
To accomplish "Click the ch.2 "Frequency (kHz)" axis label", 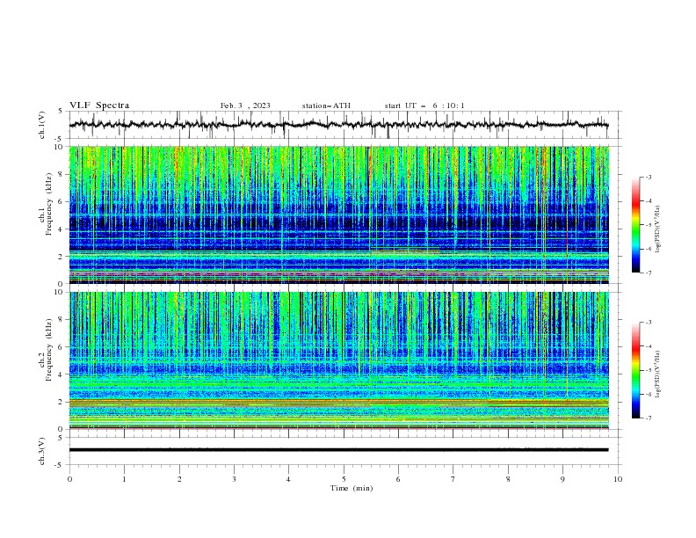I will (x=49, y=350).
